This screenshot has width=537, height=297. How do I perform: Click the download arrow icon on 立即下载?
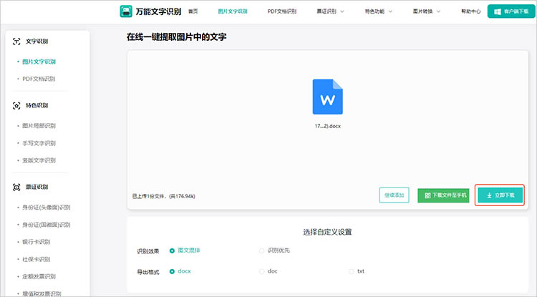(490, 195)
